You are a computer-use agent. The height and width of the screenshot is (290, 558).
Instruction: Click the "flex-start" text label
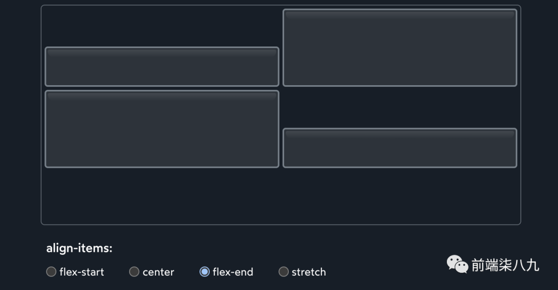(82, 272)
